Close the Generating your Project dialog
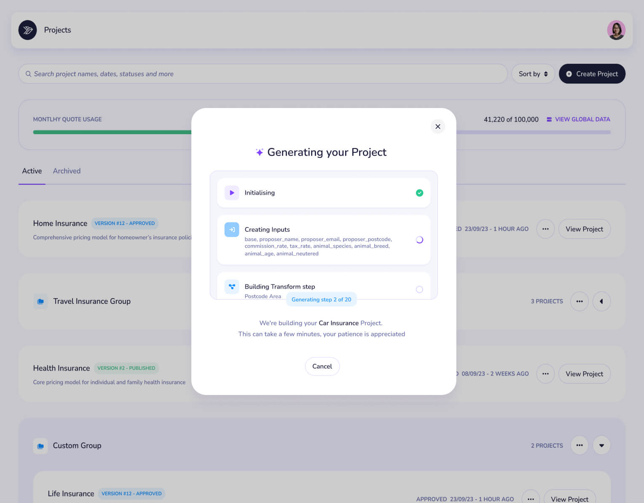Viewport: 644px width, 503px height. coord(438,126)
